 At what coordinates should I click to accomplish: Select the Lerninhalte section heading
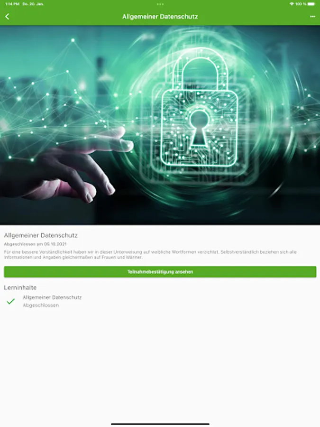click(x=20, y=288)
